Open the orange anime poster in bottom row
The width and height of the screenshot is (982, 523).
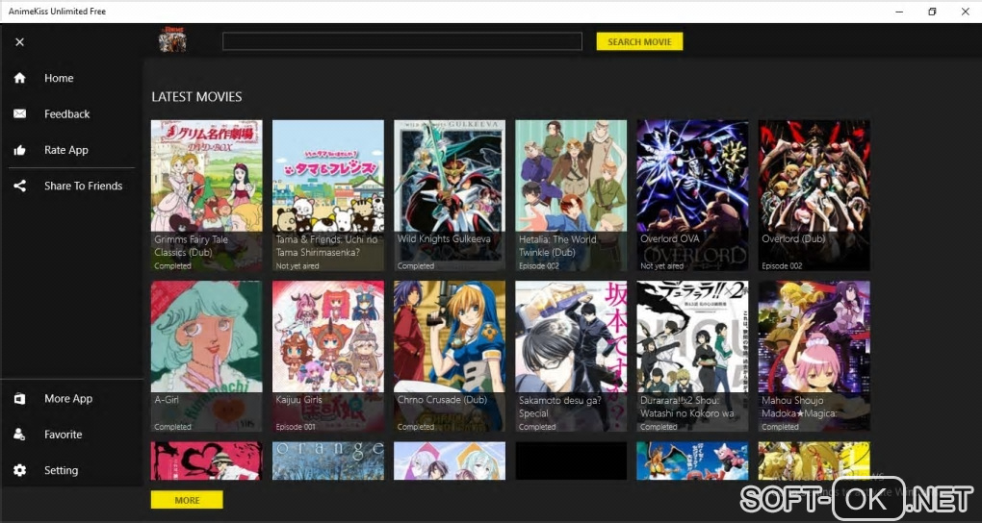coord(328,461)
